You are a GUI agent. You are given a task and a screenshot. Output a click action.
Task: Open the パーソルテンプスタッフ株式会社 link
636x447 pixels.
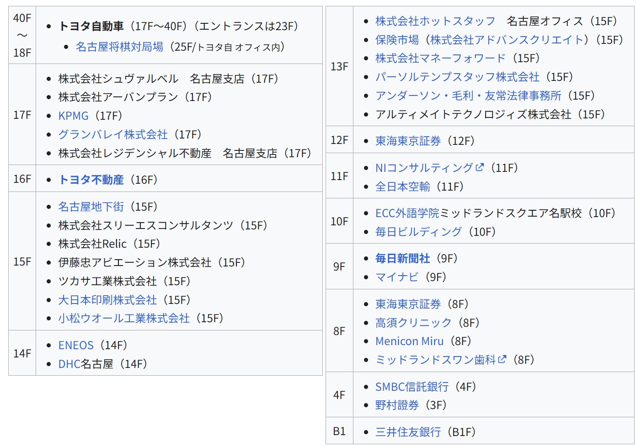tap(457, 77)
